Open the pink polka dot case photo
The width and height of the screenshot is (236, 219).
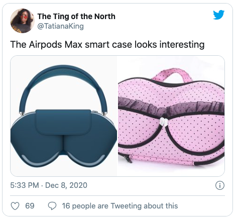pos(171,116)
